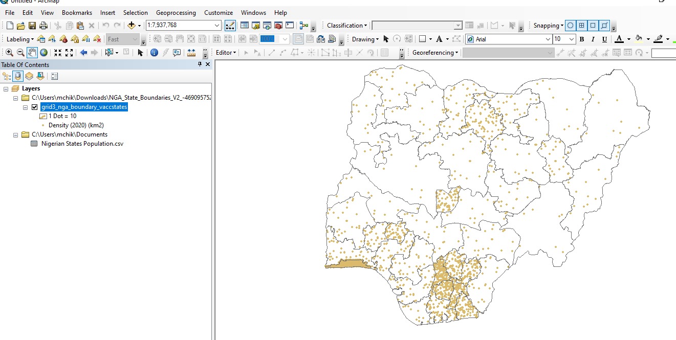Open the Bookmarks menu
The height and width of the screenshot is (340, 676).
click(77, 12)
